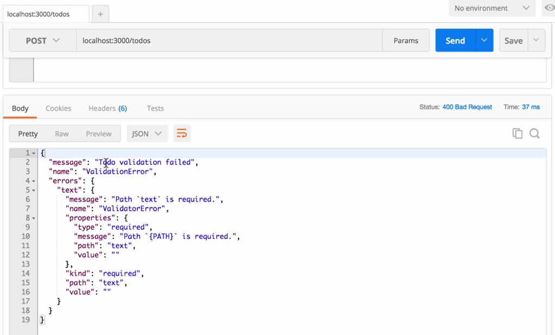Search within the response body
Viewport: 555px width, 335px height.
[534, 134]
